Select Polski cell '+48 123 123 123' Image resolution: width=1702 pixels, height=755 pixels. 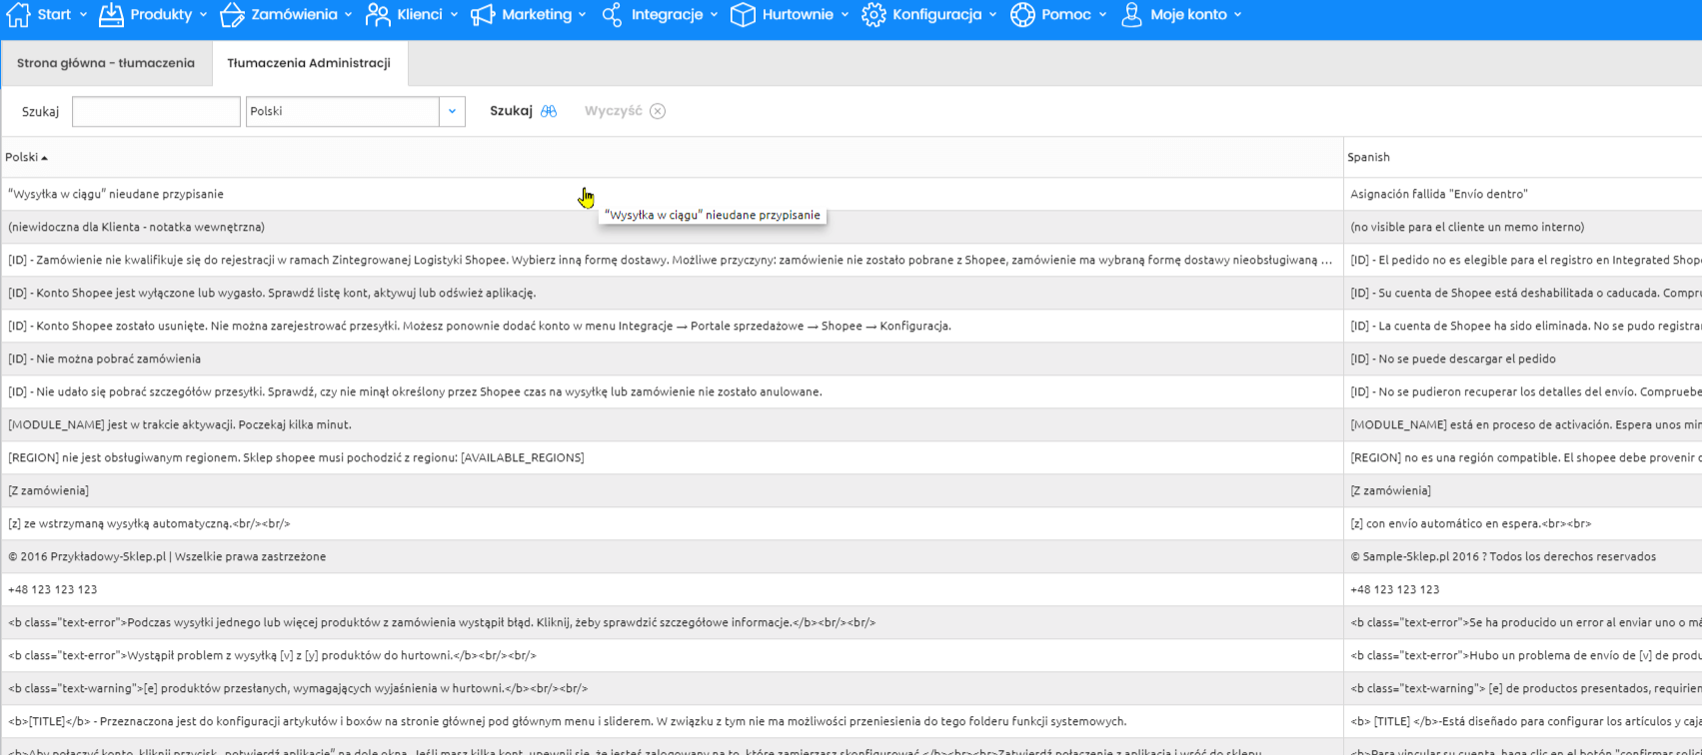click(672, 589)
